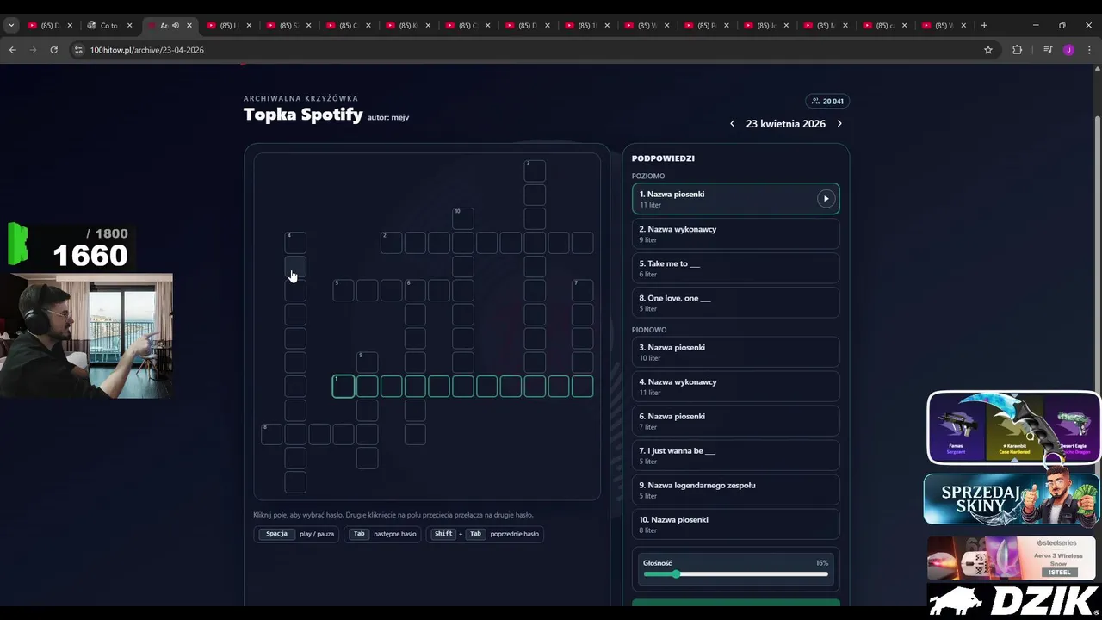The image size is (1102, 620).
Task: Click crossword cell numbered 7
Action: [x=583, y=290]
